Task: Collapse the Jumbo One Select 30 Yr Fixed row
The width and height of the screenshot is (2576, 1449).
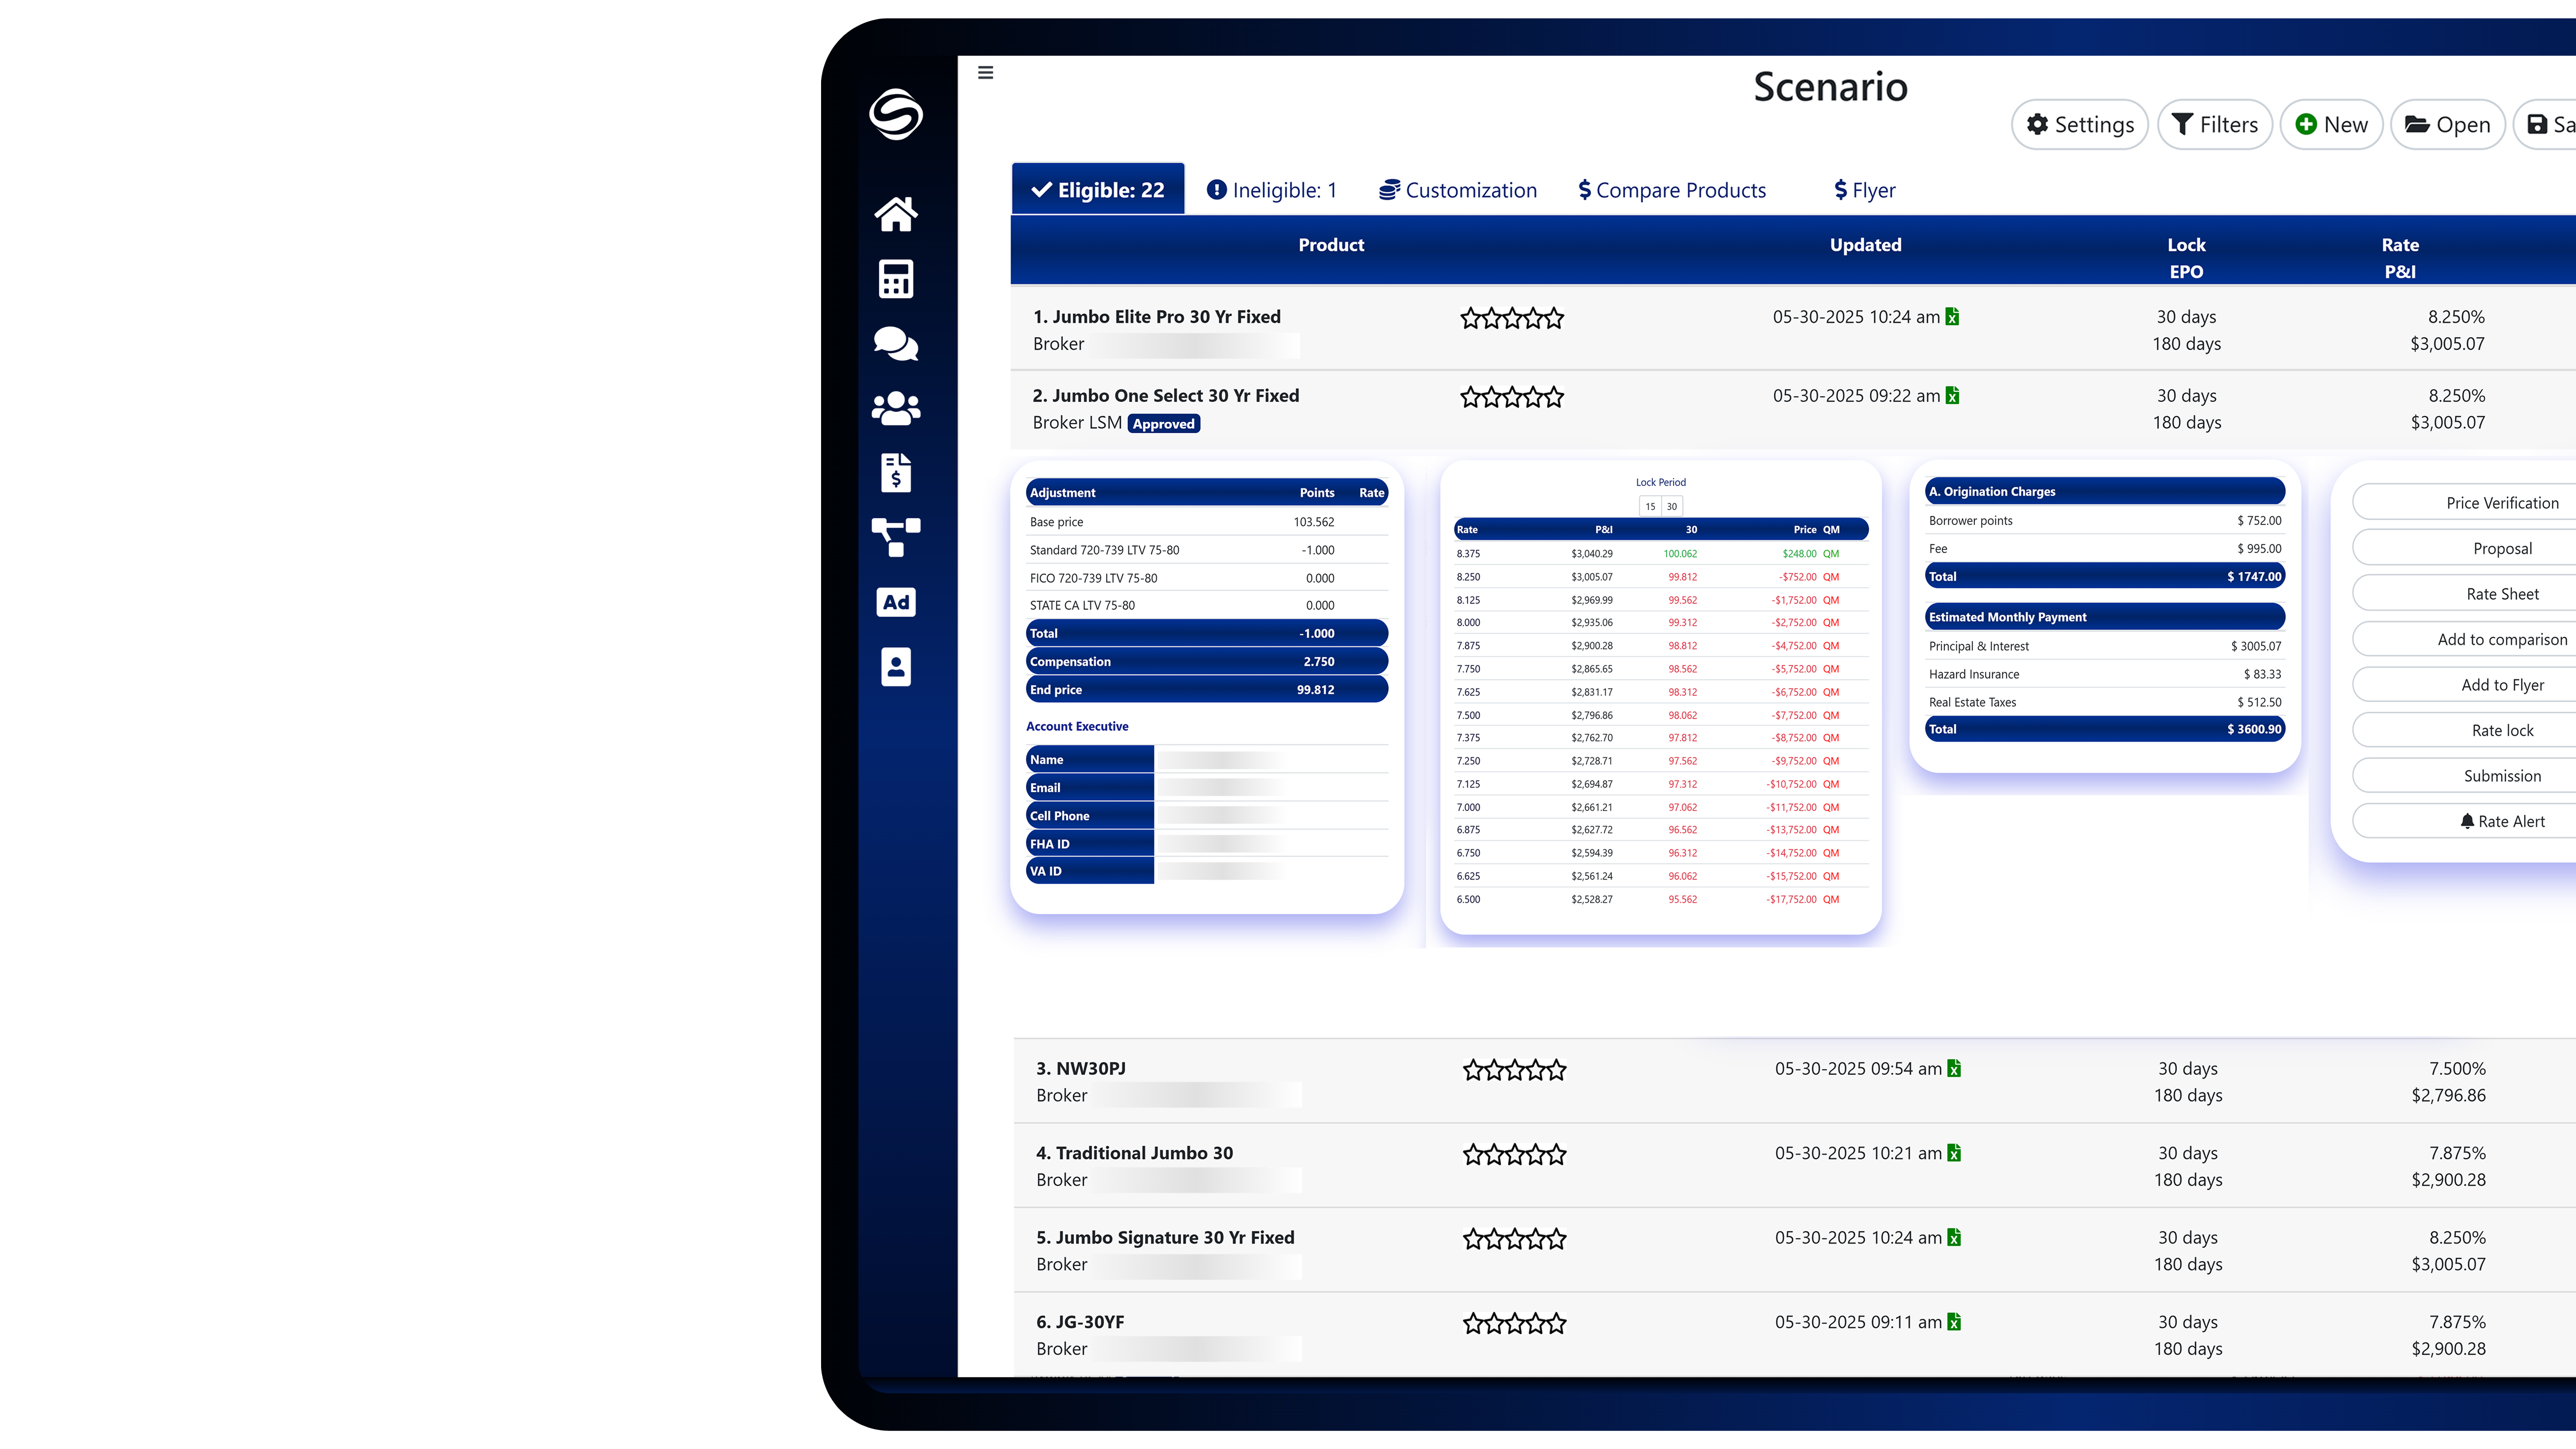Action: click(x=1793, y=409)
